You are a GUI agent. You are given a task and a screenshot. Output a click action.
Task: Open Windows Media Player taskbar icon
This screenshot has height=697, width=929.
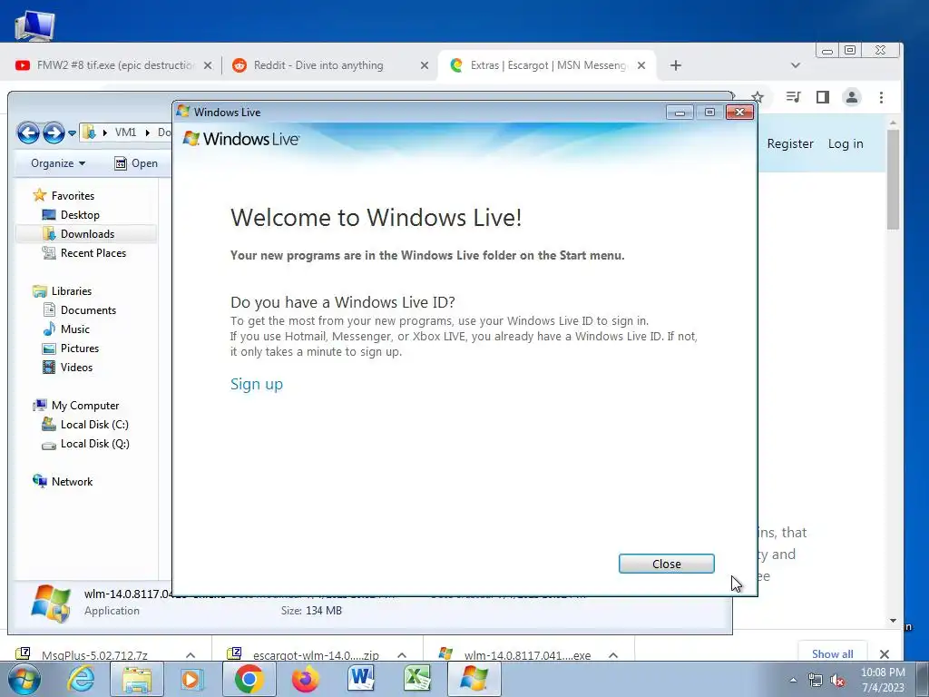(191, 679)
